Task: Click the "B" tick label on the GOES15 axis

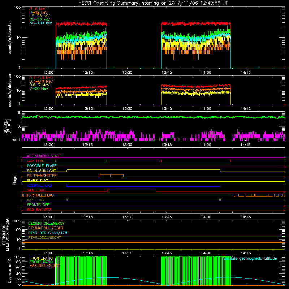Action: pyautogui.click(x=20, y=113)
